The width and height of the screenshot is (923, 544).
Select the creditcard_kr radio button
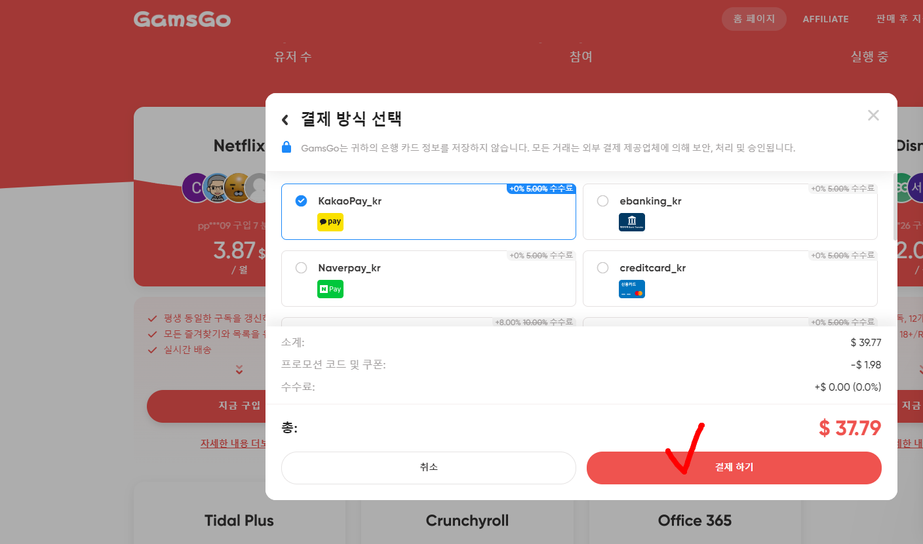point(602,267)
